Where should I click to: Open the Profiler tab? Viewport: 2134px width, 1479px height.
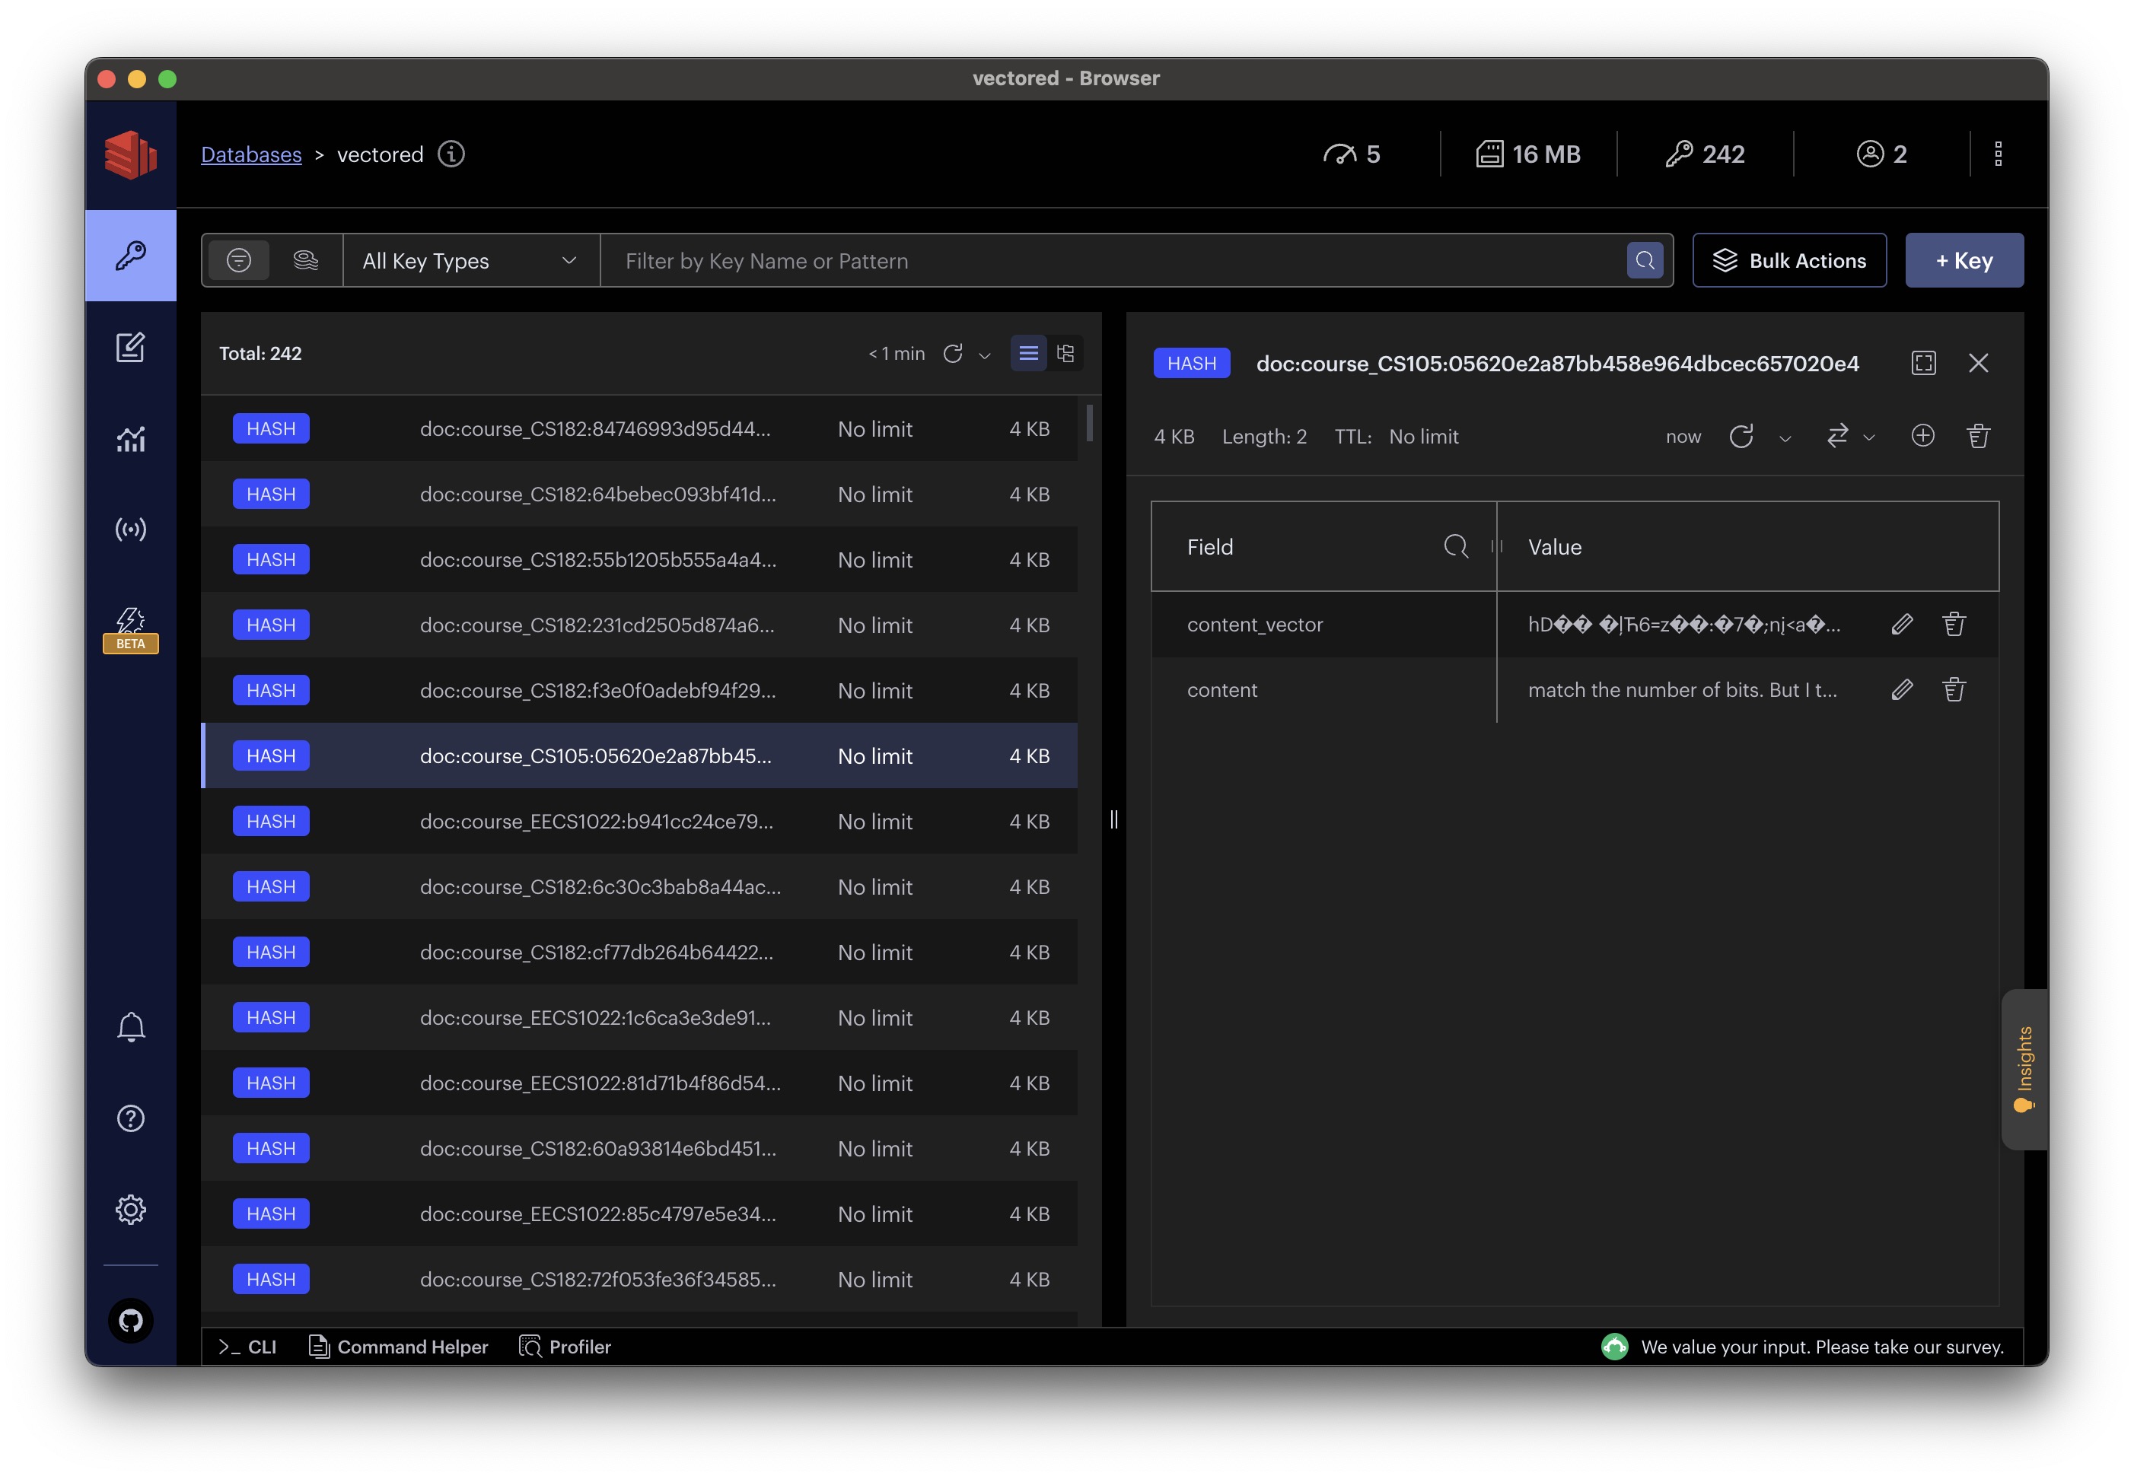[565, 1347]
